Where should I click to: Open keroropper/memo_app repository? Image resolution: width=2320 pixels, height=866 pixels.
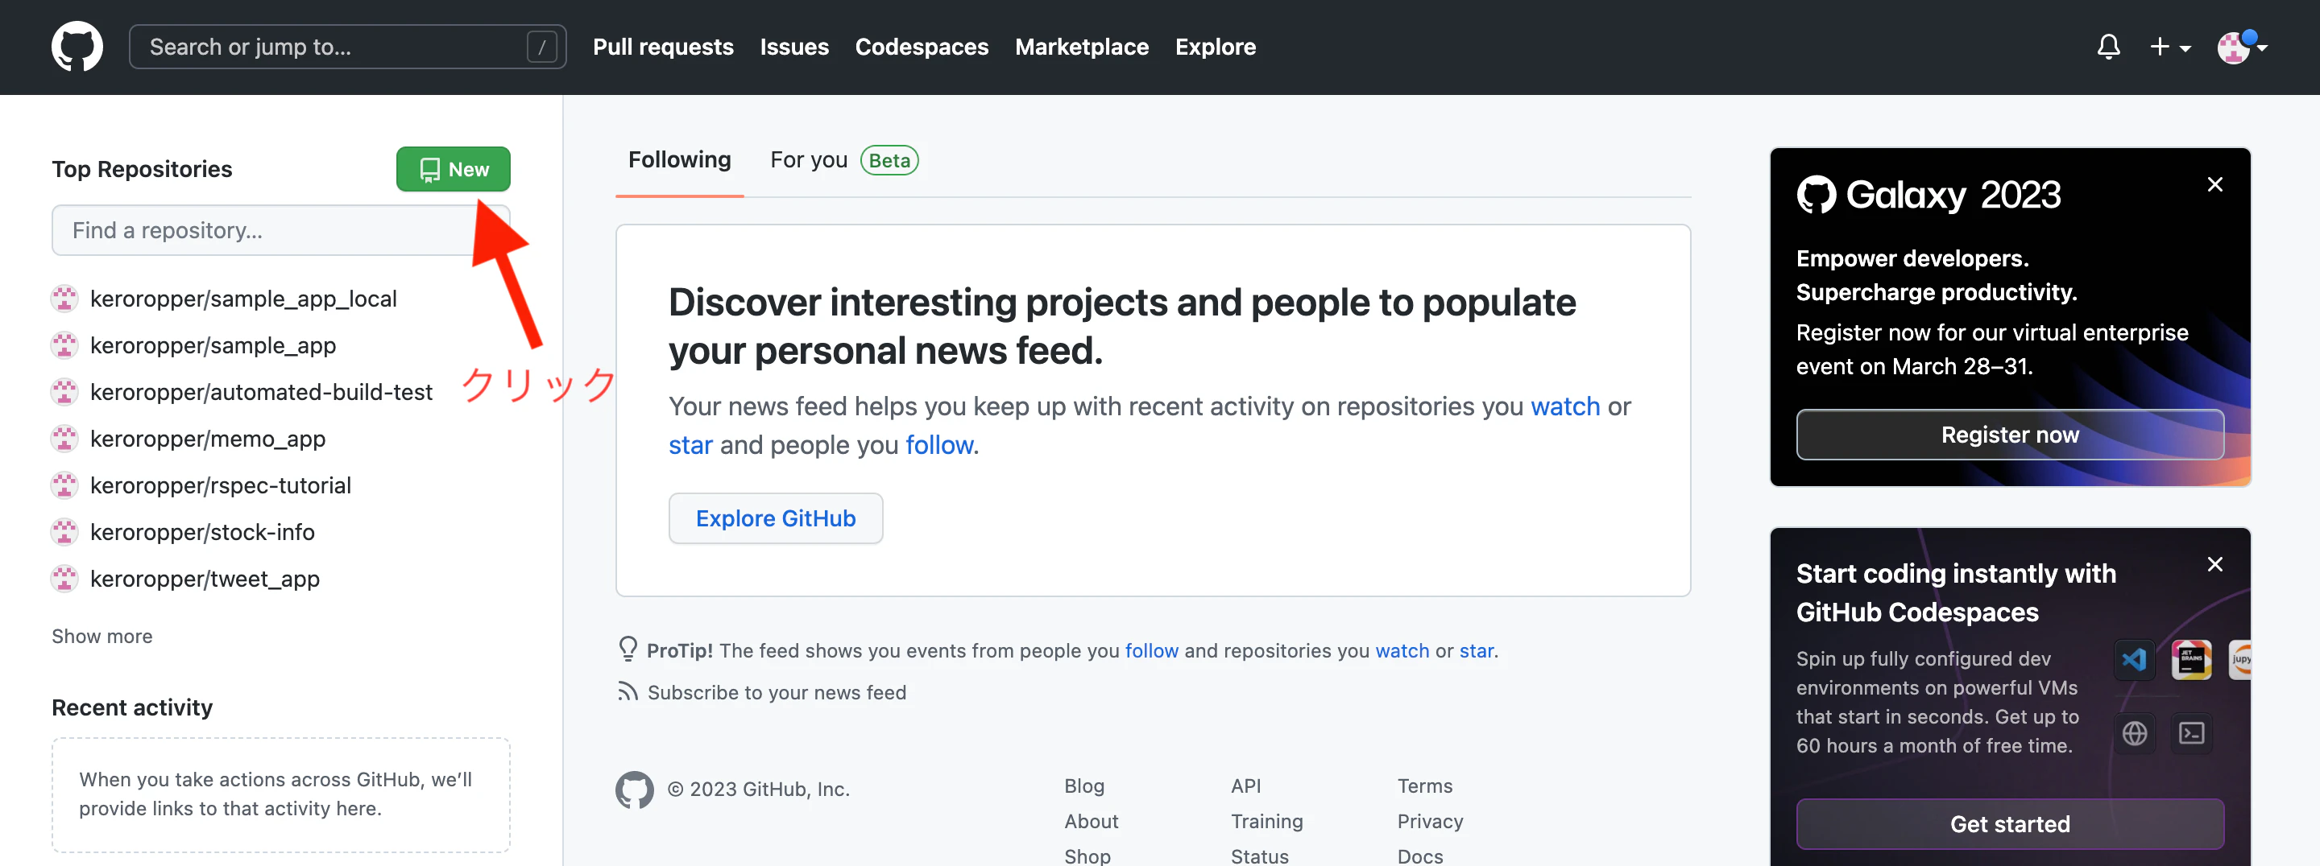207,439
